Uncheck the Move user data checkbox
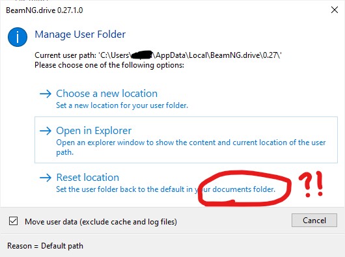The image size is (345, 257). pyautogui.click(x=13, y=221)
